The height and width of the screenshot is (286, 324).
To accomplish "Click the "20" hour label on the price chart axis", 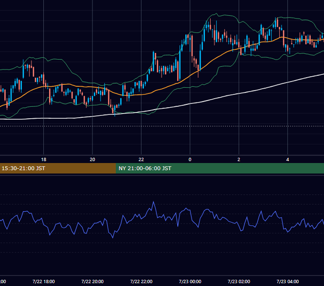I will click(92, 160).
